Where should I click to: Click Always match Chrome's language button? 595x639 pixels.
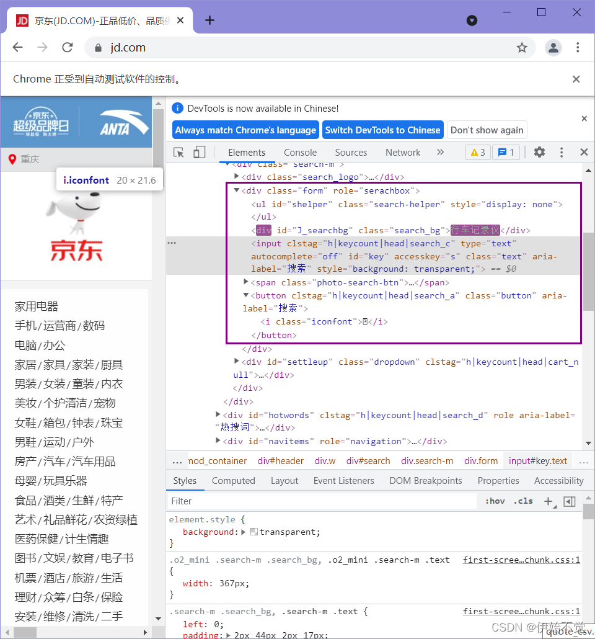pyautogui.click(x=245, y=130)
